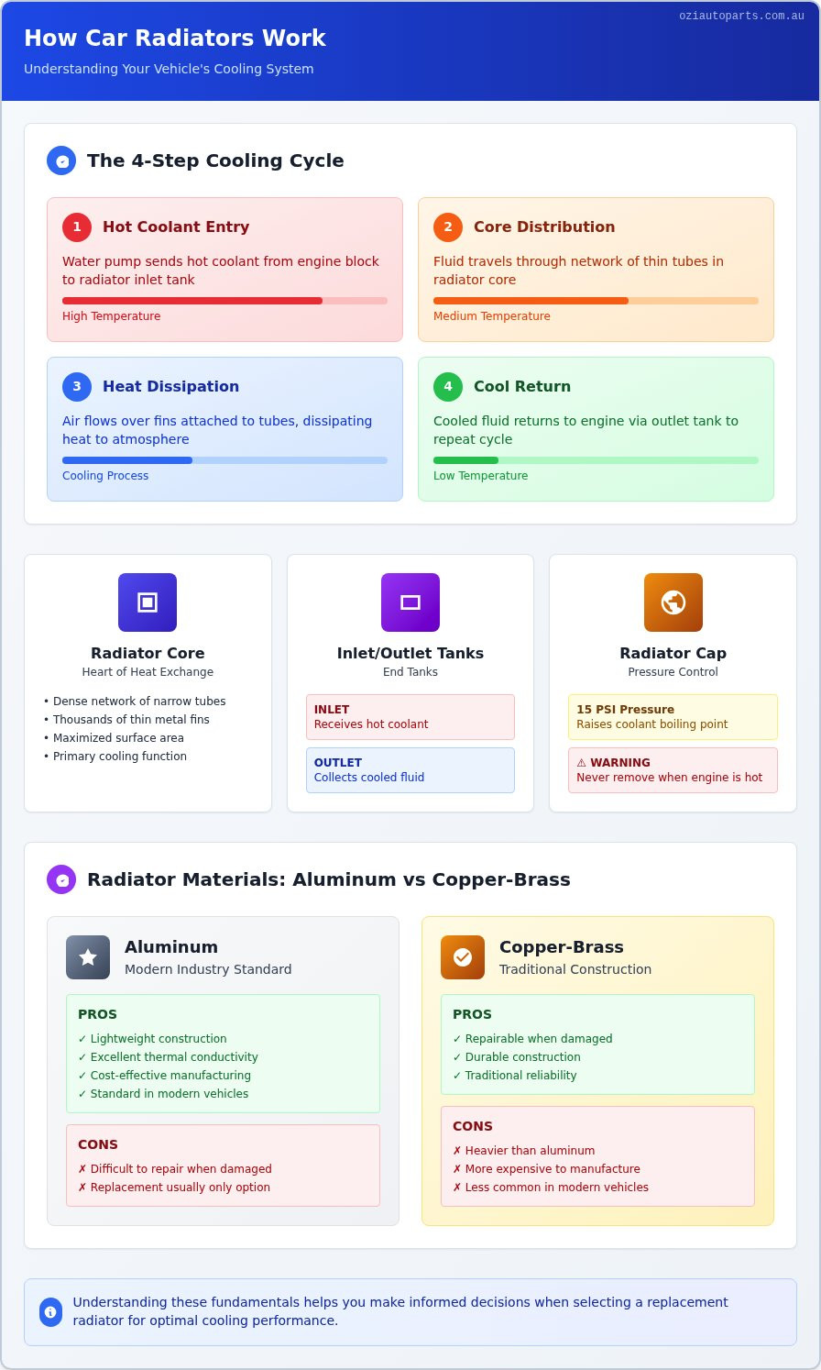Click the Copper-Brass checkmark icon
The width and height of the screenshot is (821, 1370).
(x=463, y=957)
